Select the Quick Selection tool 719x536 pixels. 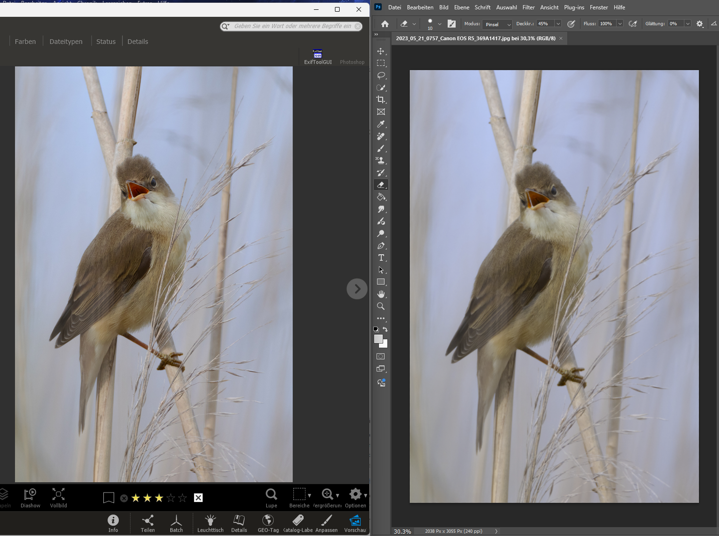pos(381,87)
